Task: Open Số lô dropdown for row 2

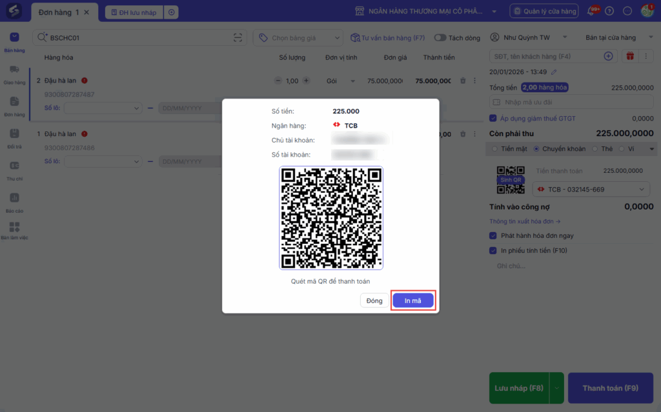Action: (103, 108)
